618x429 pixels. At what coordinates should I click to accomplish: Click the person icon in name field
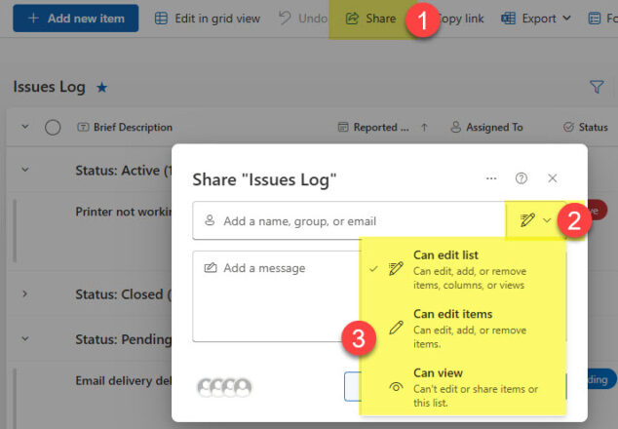point(210,220)
